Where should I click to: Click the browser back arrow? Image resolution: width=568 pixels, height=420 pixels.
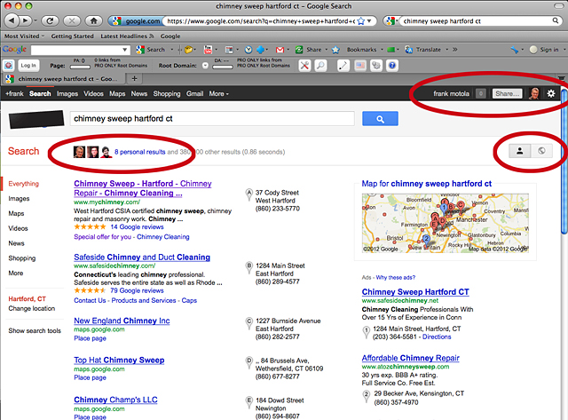click(12, 20)
